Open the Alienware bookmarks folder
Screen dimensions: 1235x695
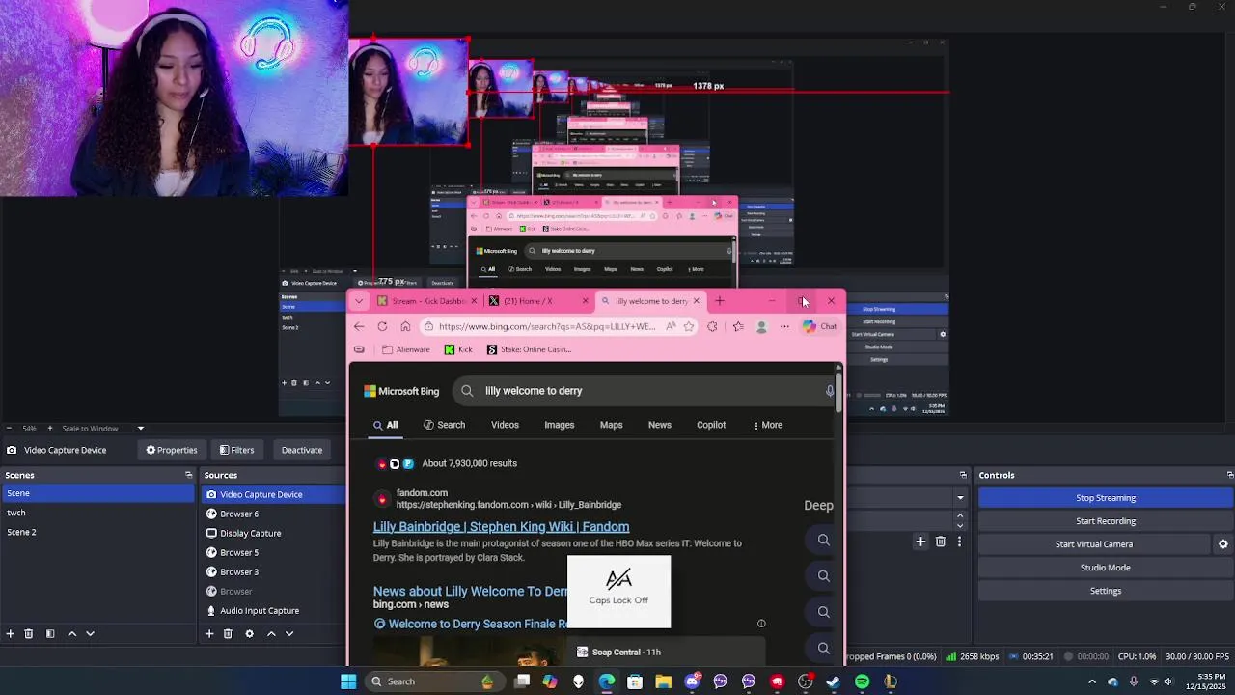click(x=406, y=349)
